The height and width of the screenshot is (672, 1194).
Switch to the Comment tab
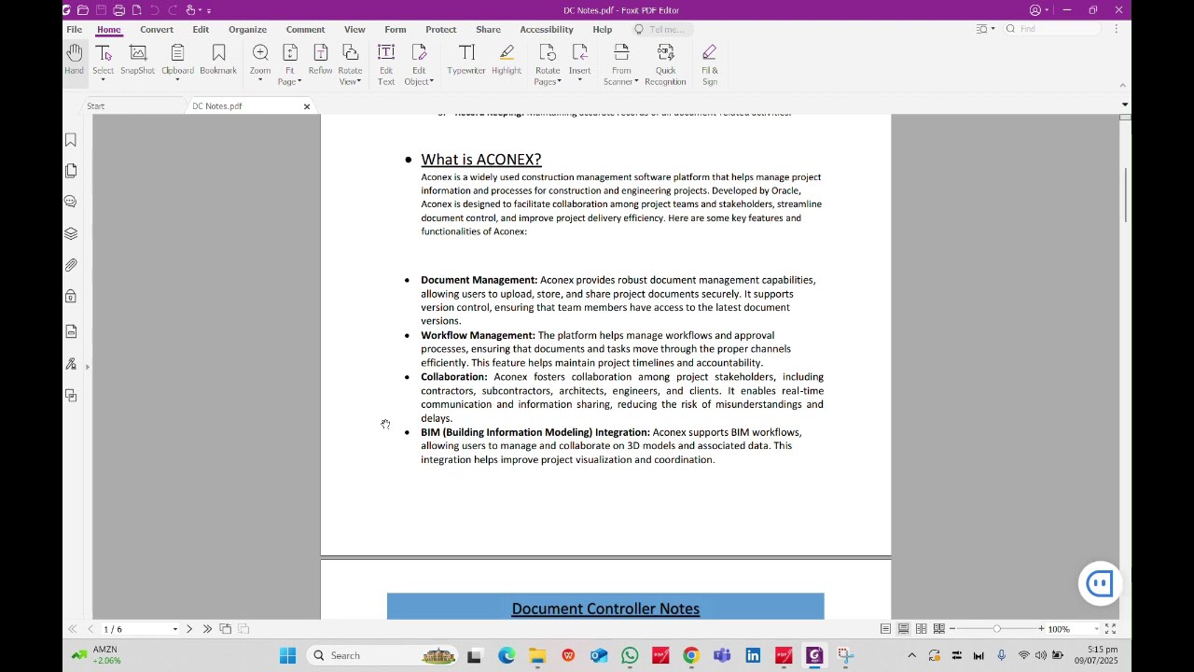tap(305, 29)
